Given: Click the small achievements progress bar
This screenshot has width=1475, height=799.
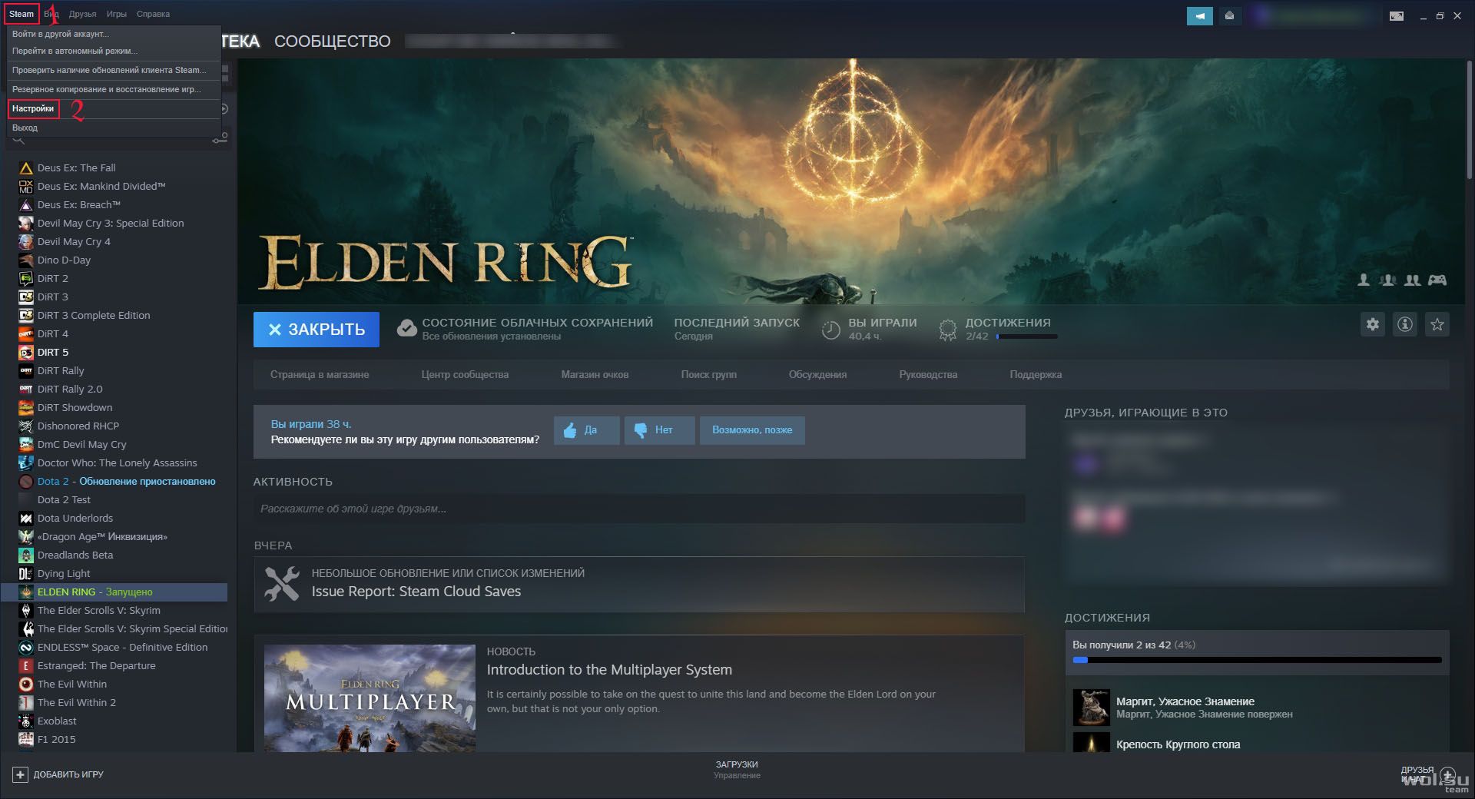Looking at the screenshot, I should [x=1027, y=337].
